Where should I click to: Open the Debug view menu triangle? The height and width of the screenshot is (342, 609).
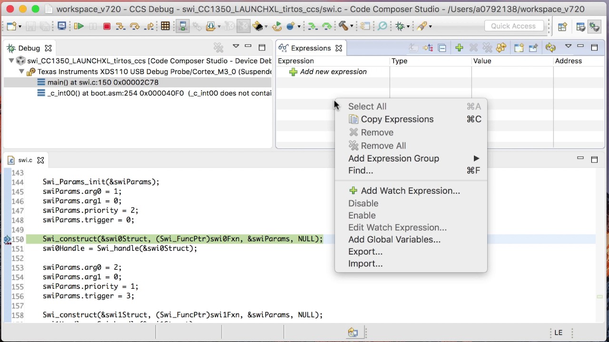(236, 46)
